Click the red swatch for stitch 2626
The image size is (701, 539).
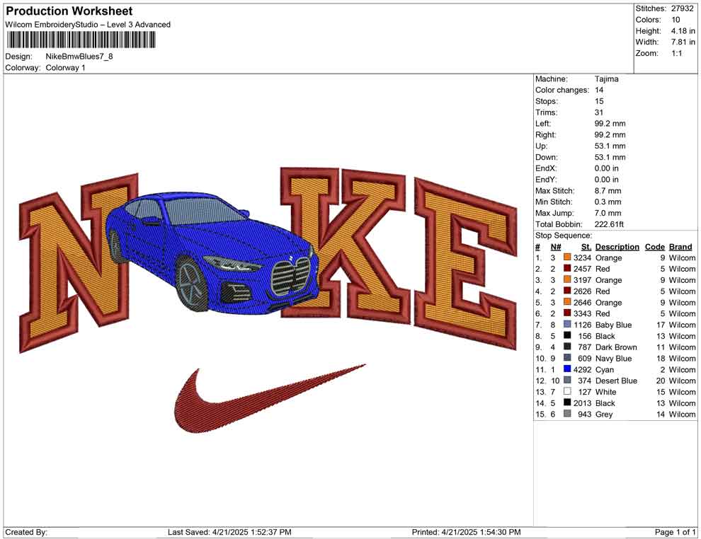(567, 291)
